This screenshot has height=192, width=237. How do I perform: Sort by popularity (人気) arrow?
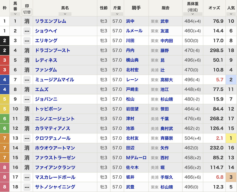pos(231,14)
